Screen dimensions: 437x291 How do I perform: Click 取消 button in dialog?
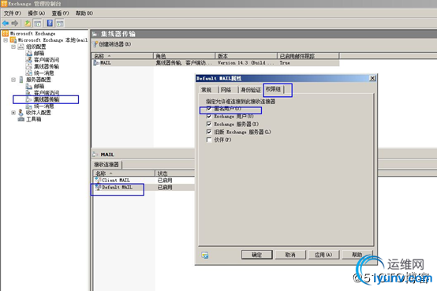290,255
